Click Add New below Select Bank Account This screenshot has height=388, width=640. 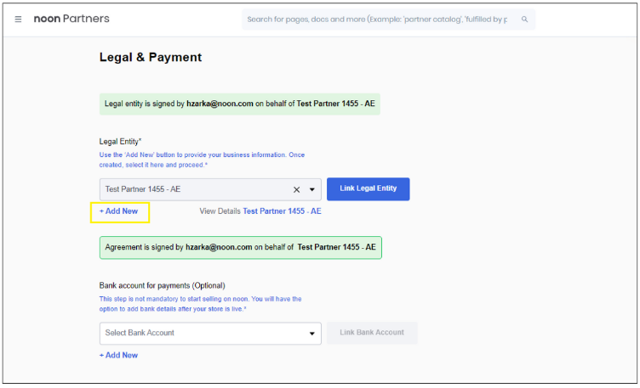[x=118, y=355]
